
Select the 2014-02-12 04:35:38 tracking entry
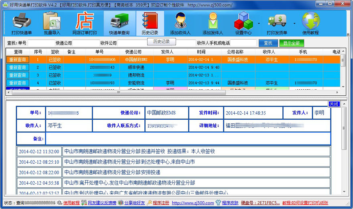174,183
